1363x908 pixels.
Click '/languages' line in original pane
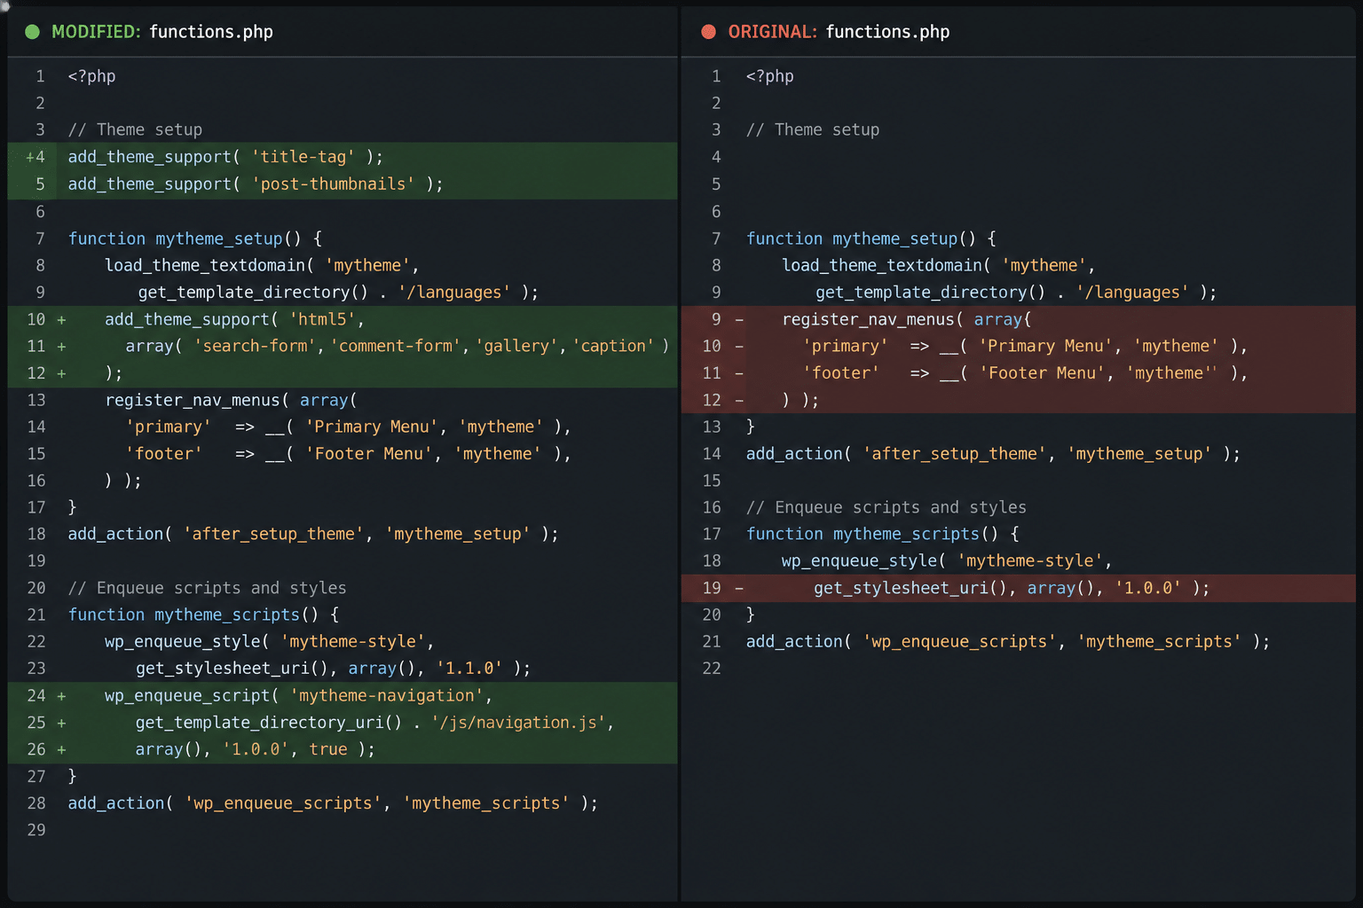tap(1016, 293)
